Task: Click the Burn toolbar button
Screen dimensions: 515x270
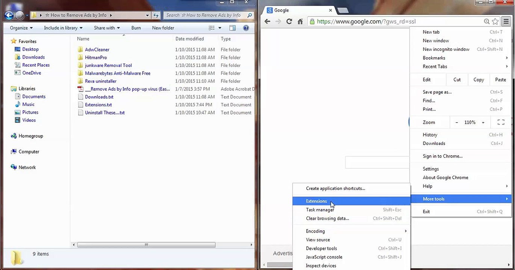Action: [136, 28]
